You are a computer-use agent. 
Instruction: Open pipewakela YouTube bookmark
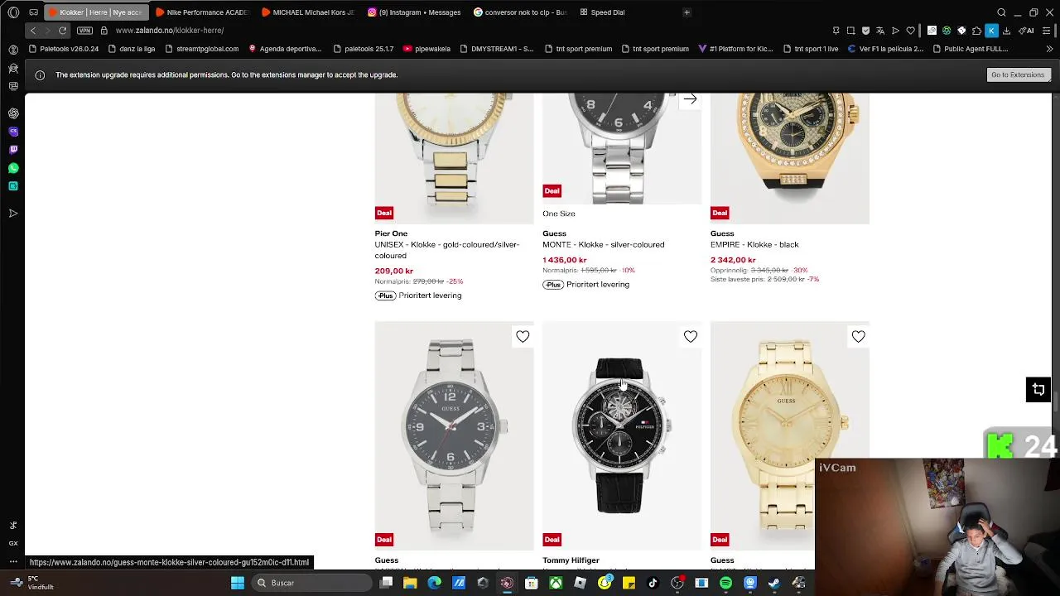click(426, 49)
